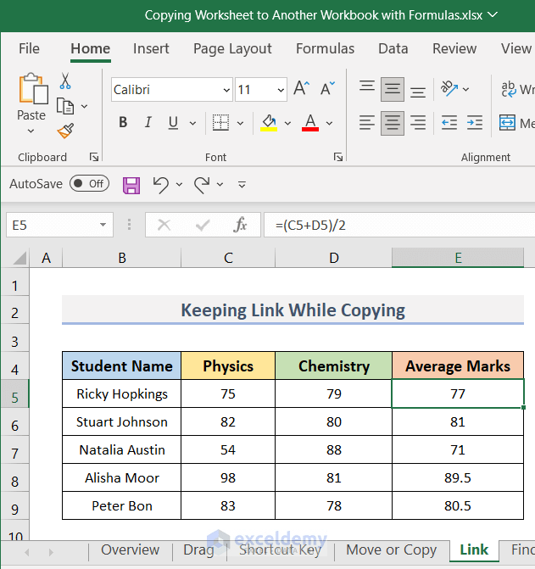Click the Wrap Text icon
This screenshot has width=535, height=569.
[x=509, y=89]
